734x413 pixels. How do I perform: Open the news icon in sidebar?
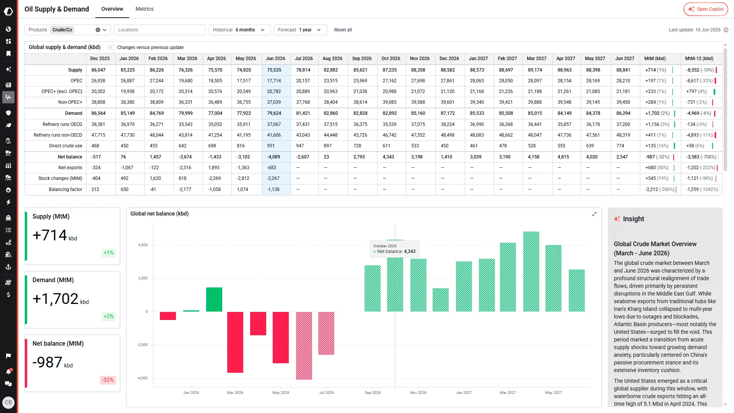tap(8, 85)
